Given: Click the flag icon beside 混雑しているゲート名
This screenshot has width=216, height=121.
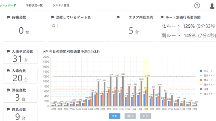Looking at the screenshot, I should [x=52, y=17].
